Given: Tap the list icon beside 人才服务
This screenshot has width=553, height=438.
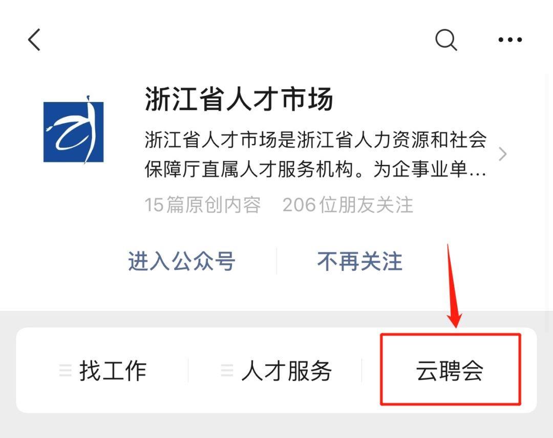Looking at the screenshot, I should [227, 370].
